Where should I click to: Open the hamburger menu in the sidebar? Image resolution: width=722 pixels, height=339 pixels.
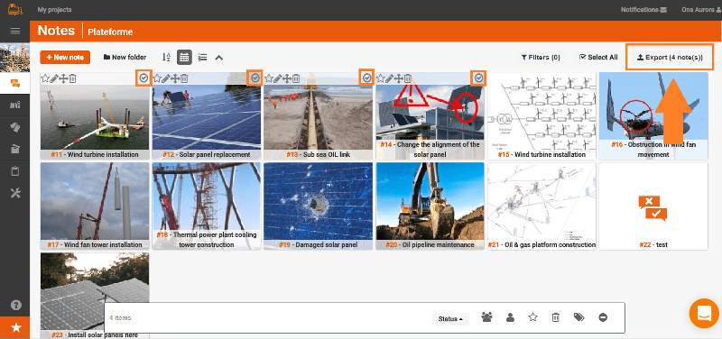click(x=15, y=31)
